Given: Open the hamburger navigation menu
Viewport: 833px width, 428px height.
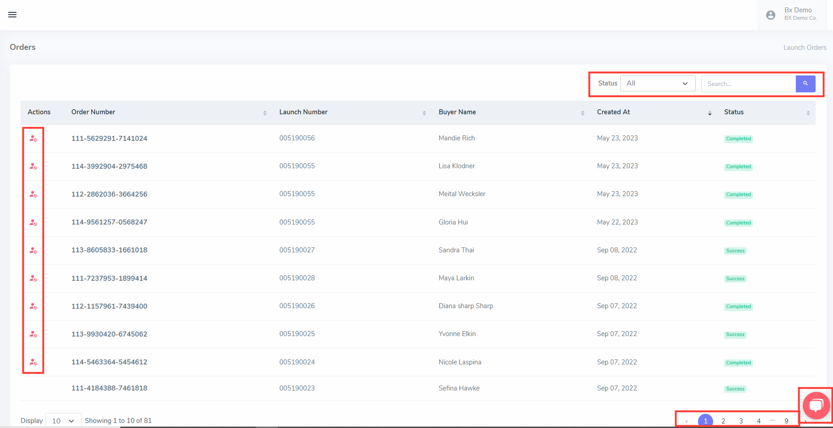Looking at the screenshot, I should 12,15.
